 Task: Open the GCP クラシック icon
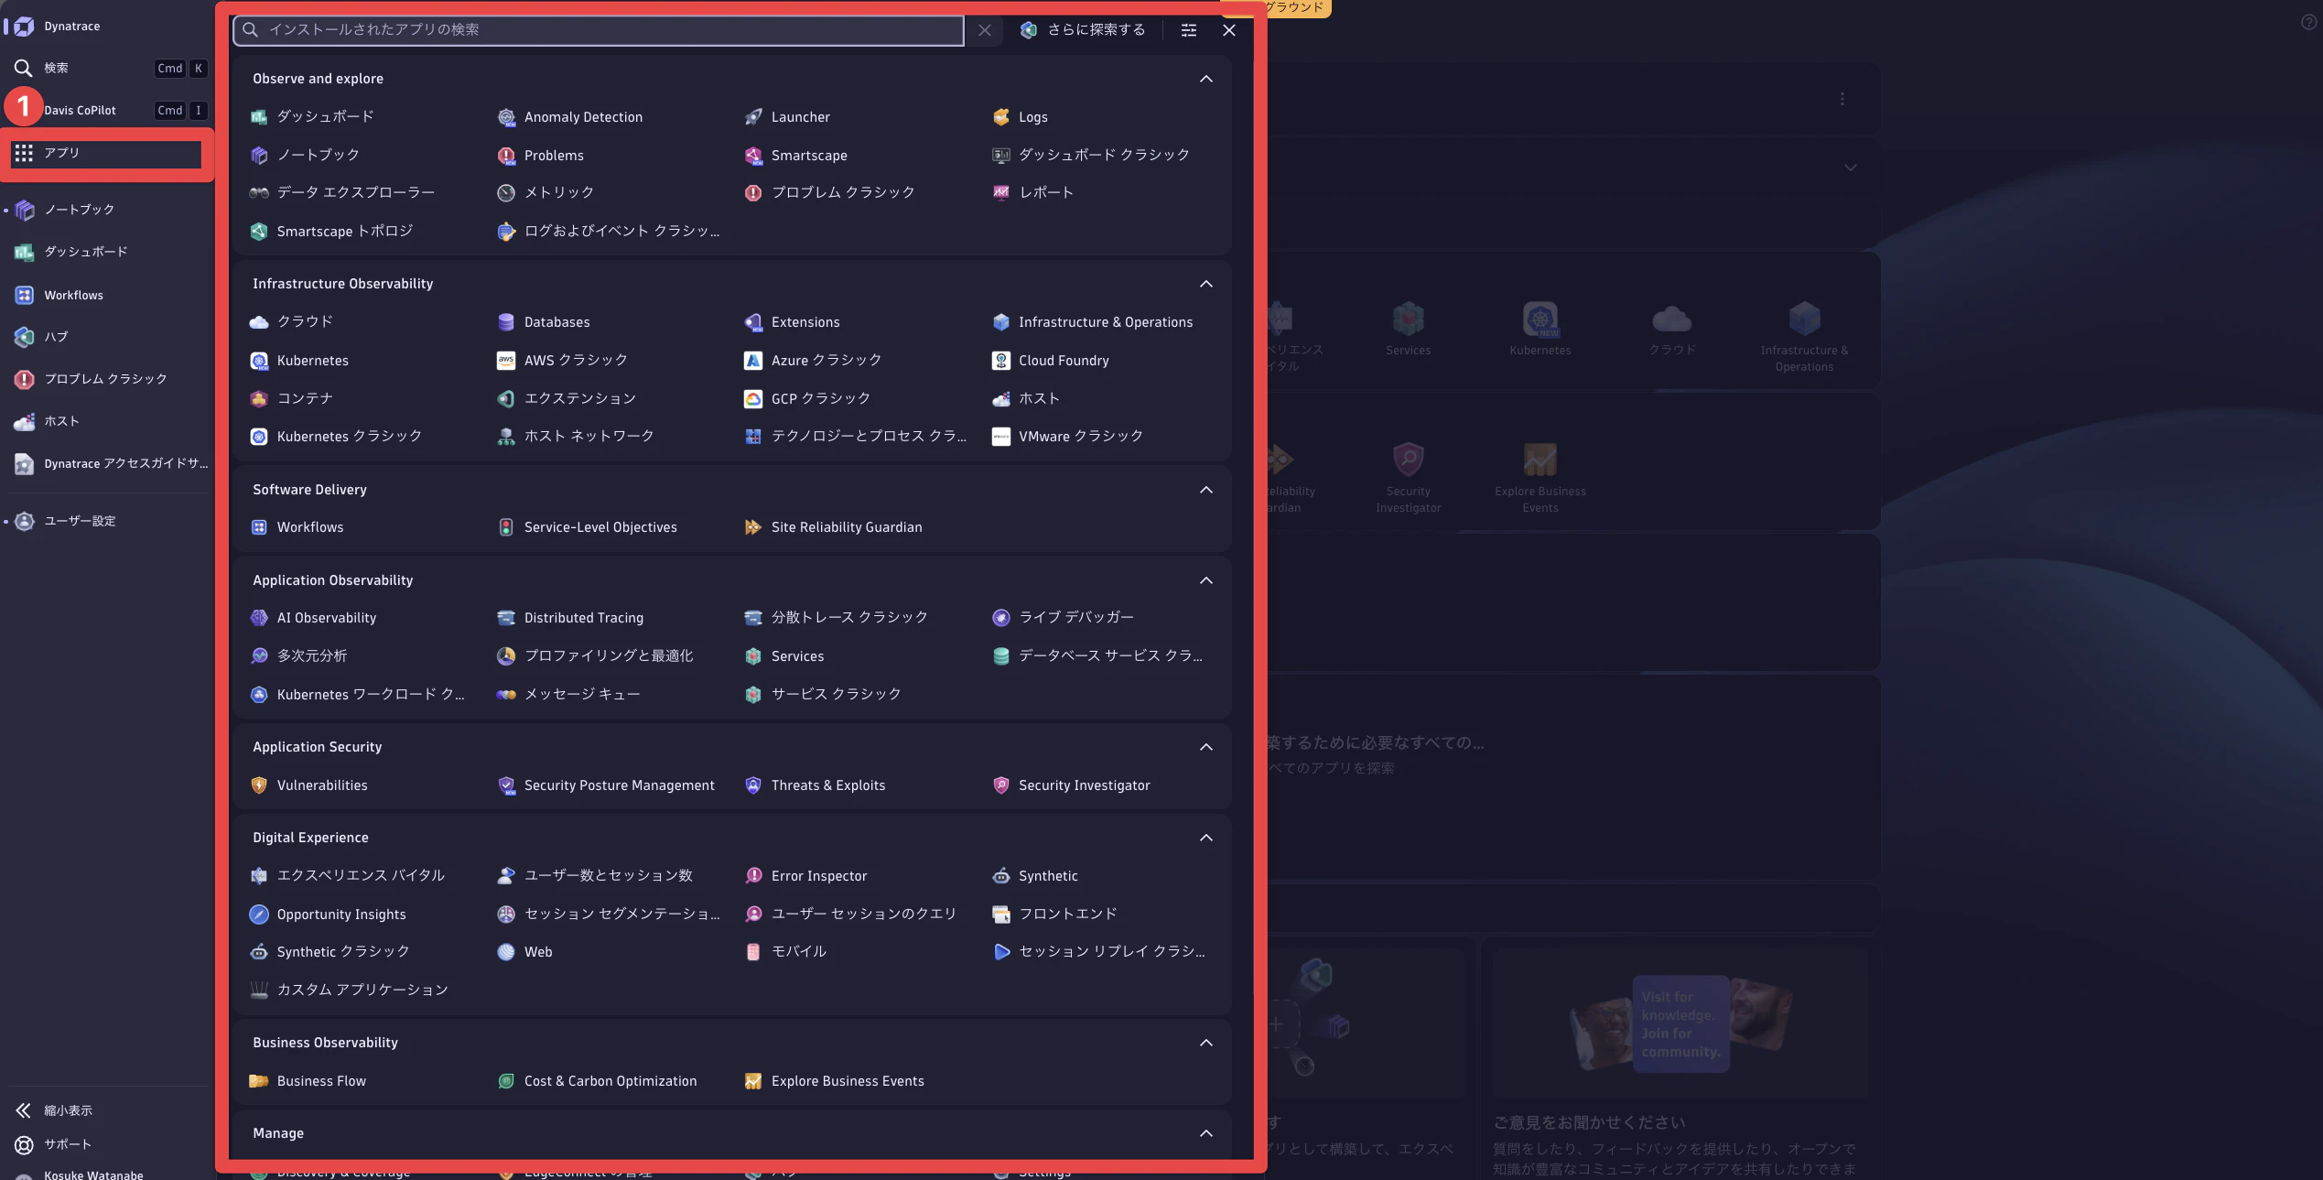pos(753,399)
